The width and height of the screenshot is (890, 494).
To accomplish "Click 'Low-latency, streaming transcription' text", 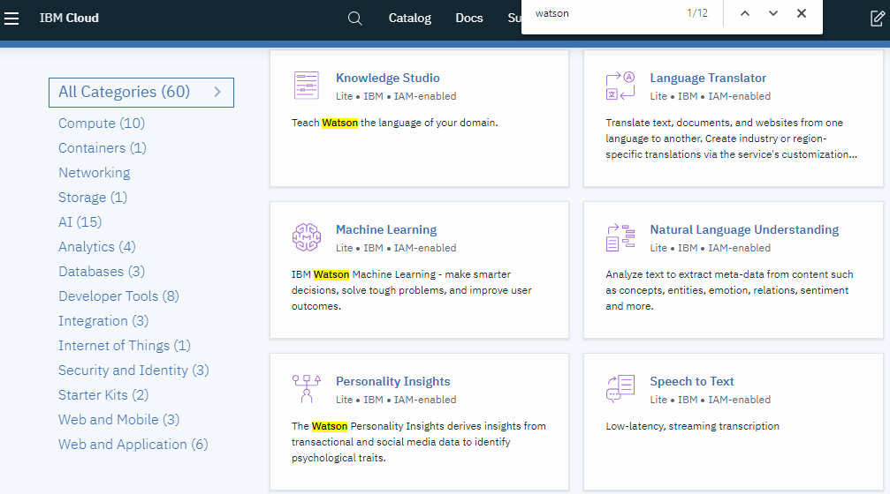I will (x=693, y=427).
